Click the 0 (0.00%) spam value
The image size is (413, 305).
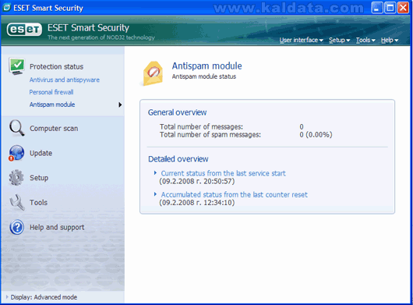coord(316,135)
